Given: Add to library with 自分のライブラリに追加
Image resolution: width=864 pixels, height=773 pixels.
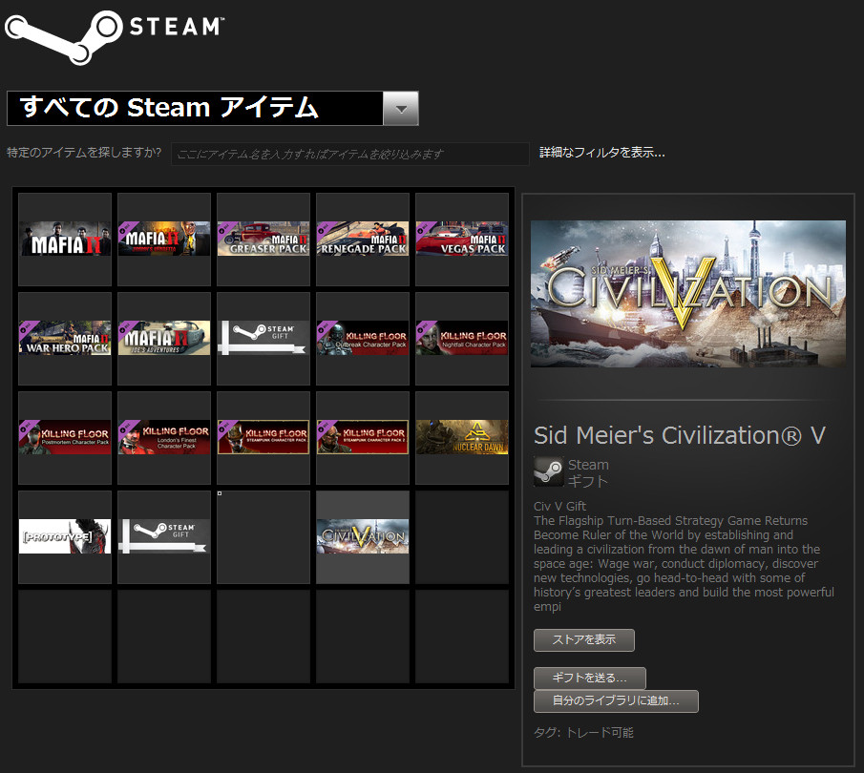Looking at the screenshot, I should [x=616, y=701].
